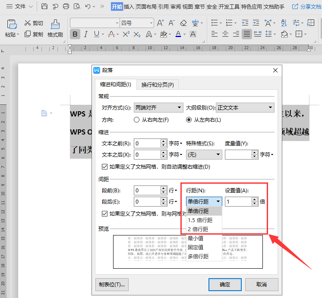Open the 文件 menu
Image resolution: width=322 pixels, height=298 pixels.
[19, 6]
